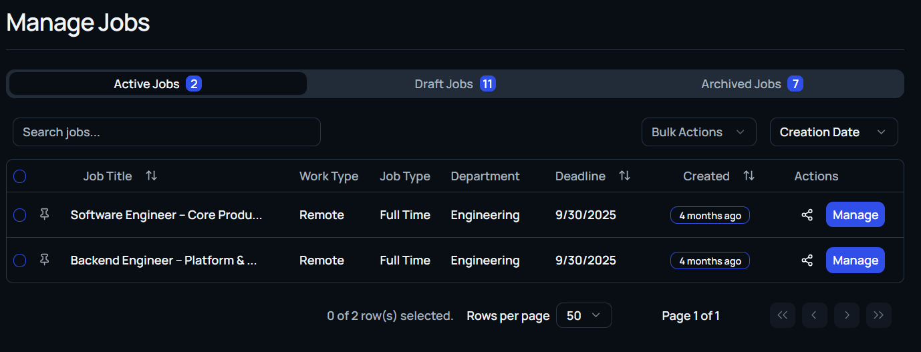Pin the Backend Engineer job row

pos(45,260)
